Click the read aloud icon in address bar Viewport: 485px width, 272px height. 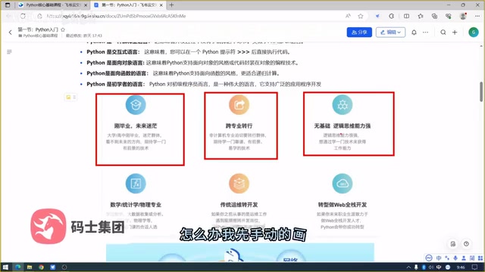pos(348,16)
